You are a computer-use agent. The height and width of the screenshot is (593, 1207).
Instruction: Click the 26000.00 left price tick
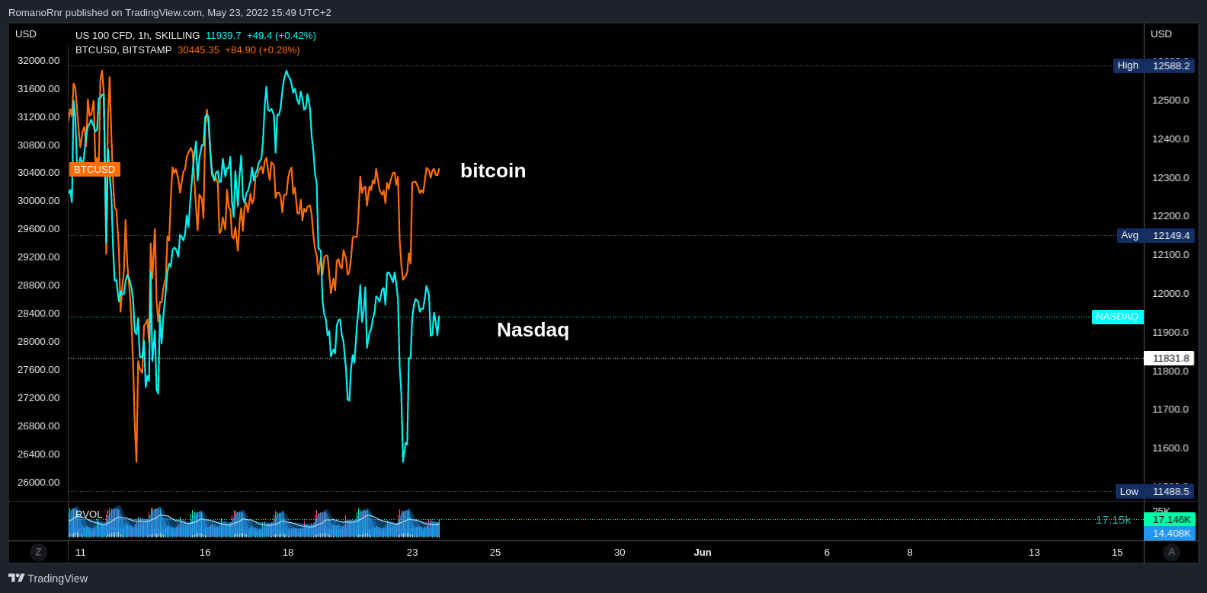tap(38, 483)
